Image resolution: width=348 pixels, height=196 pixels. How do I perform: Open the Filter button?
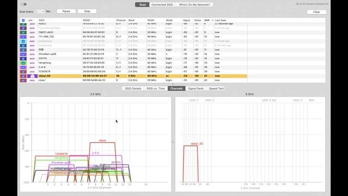316,12
